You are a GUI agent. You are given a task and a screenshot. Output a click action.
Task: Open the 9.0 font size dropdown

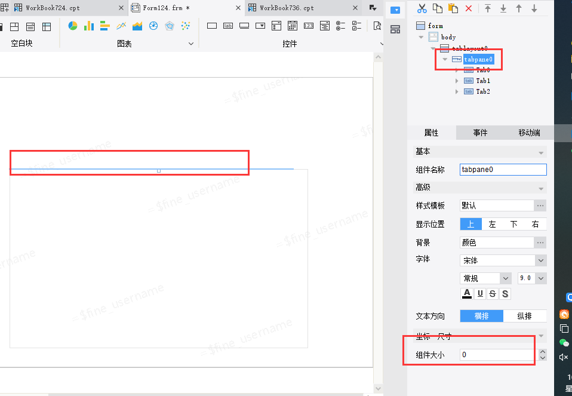540,278
